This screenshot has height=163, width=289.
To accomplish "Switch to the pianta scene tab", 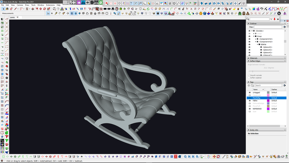I will pos(12,17).
